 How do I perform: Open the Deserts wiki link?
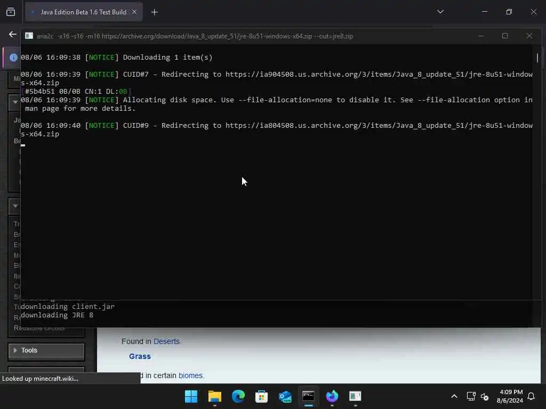(x=166, y=341)
